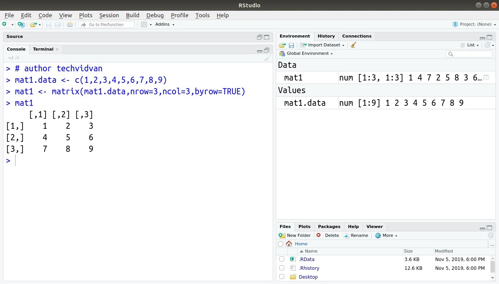This screenshot has height=284, width=499.
Task: Click the print icon in main toolbar
Action: [x=70, y=25]
